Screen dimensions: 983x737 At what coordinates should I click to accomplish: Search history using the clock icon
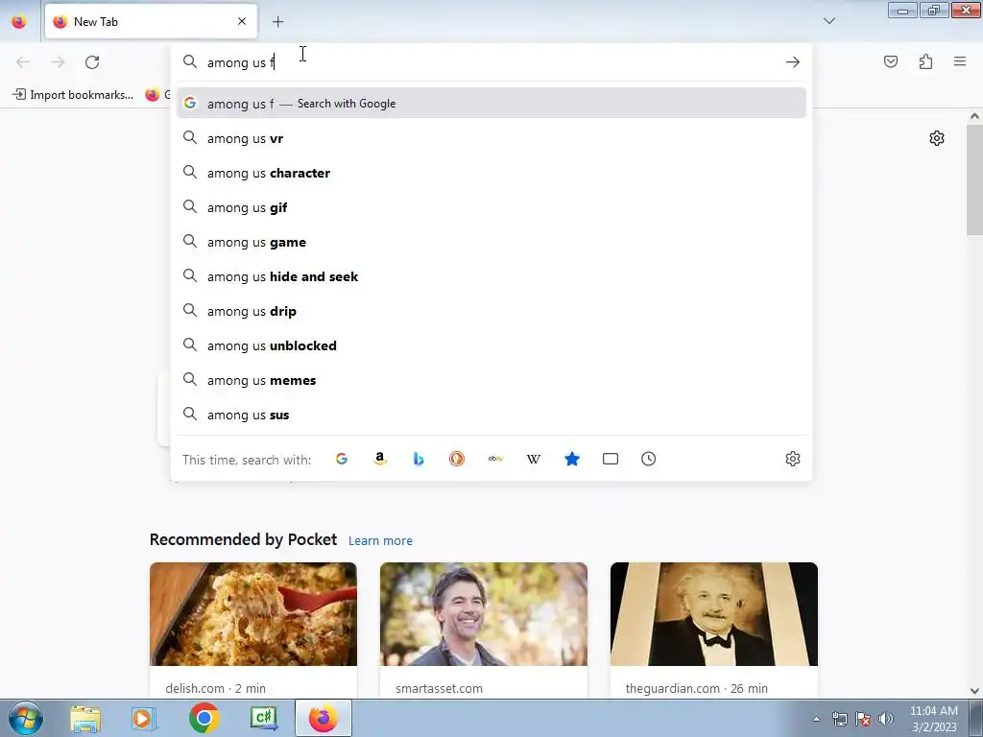(x=648, y=459)
